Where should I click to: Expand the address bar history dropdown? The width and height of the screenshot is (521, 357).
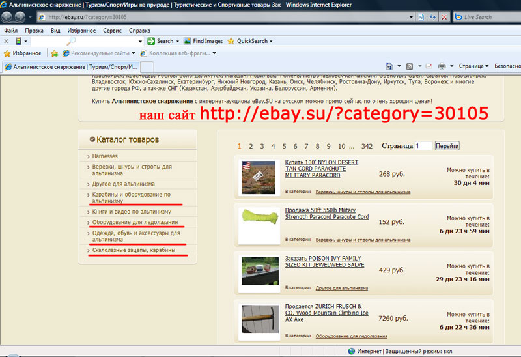[411, 17]
